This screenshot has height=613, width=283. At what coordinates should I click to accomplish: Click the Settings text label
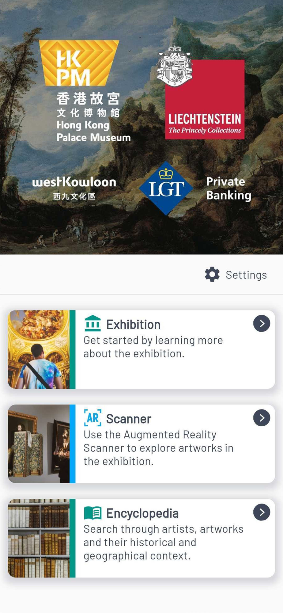coord(246,275)
